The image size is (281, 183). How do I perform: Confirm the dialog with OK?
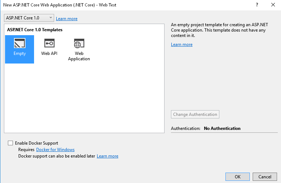237,177
